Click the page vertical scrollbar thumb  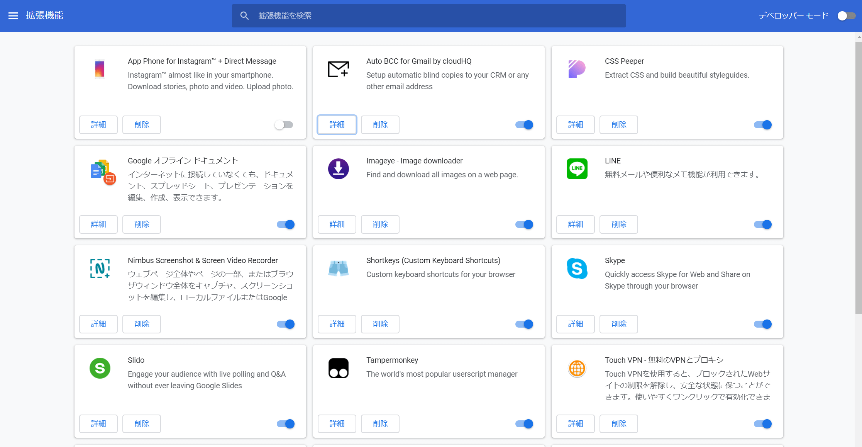tap(859, 178)
